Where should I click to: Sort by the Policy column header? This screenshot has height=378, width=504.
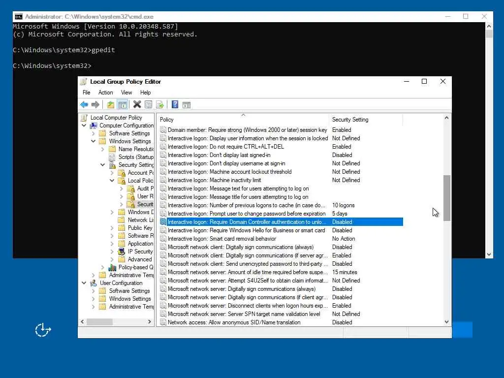[x=243, y=120]
